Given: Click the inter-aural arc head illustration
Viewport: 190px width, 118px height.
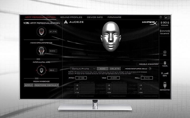Looking at the screenshot, I should tap(41, 51).
